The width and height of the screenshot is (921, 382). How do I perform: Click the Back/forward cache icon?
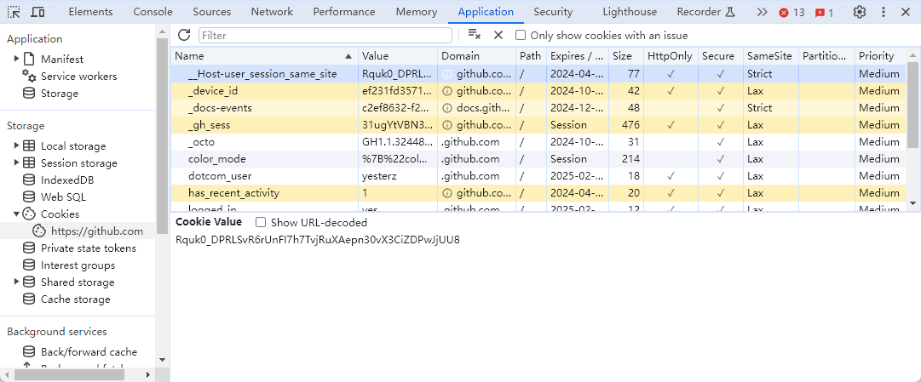coord(28,352)
